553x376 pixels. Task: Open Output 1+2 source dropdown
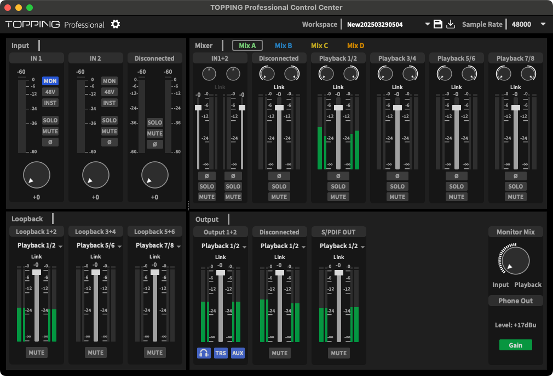coord(244,247)
